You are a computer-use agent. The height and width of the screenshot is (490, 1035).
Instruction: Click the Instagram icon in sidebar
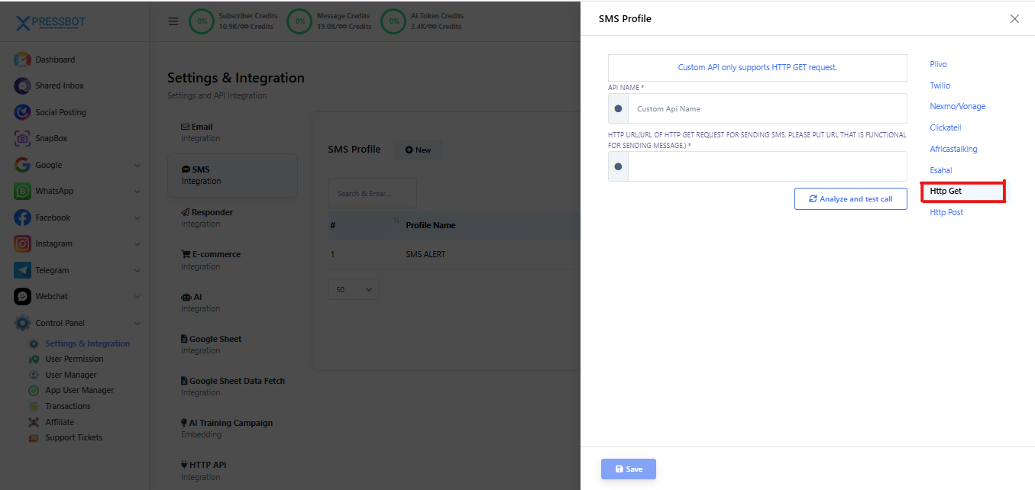[22, 243]
